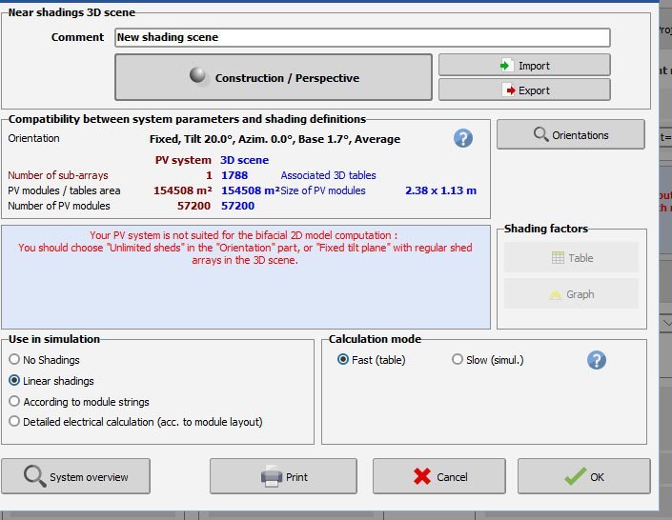Choose Fast (table) calculation mode
This screenshot has width=672, height=520.
(343, 360)
